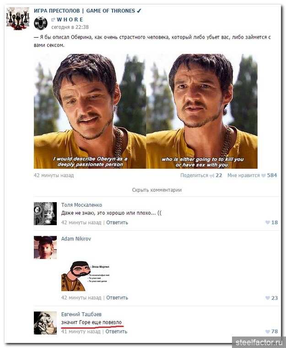Viewport: 286px width, 348px height.
Task: Open the post timestamp сегодня в 22:38
Action: coord(70,27)
